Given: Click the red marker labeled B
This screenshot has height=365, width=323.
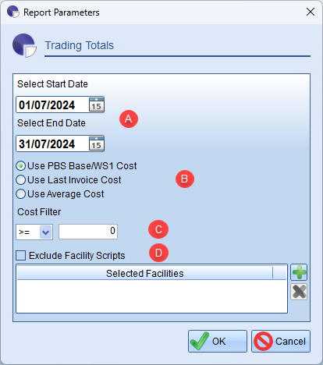Looking at the screenshot, I should pos(185,179).
